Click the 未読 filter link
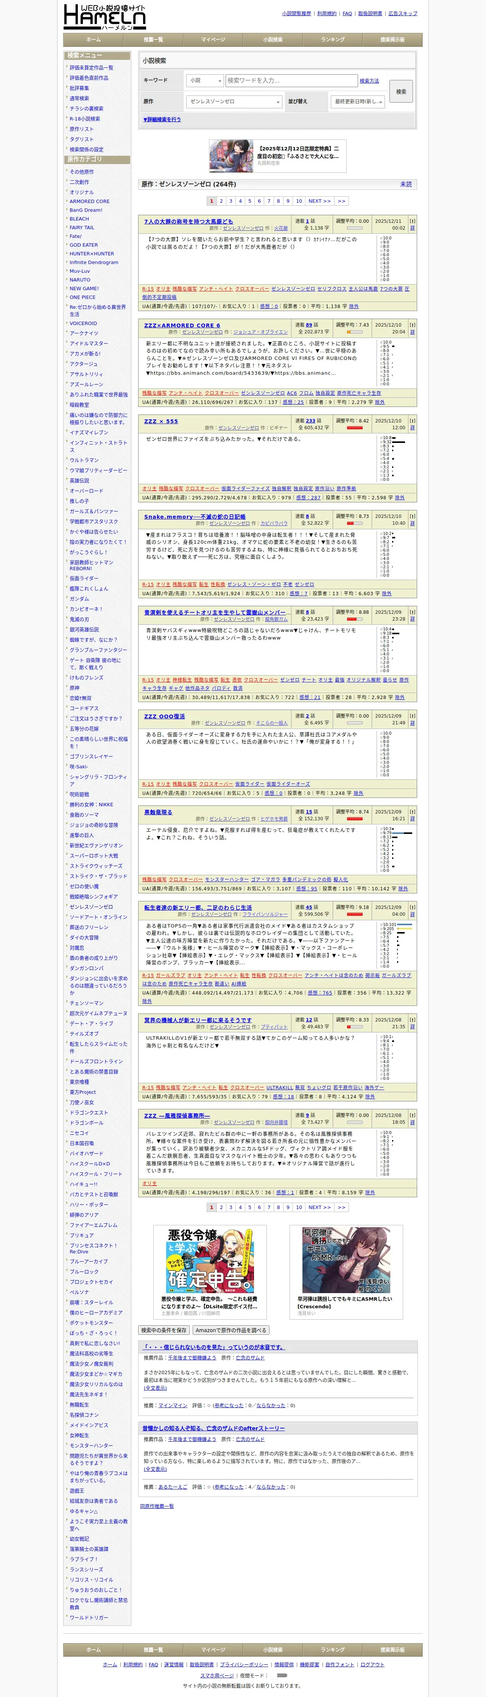 coord(406,185)
